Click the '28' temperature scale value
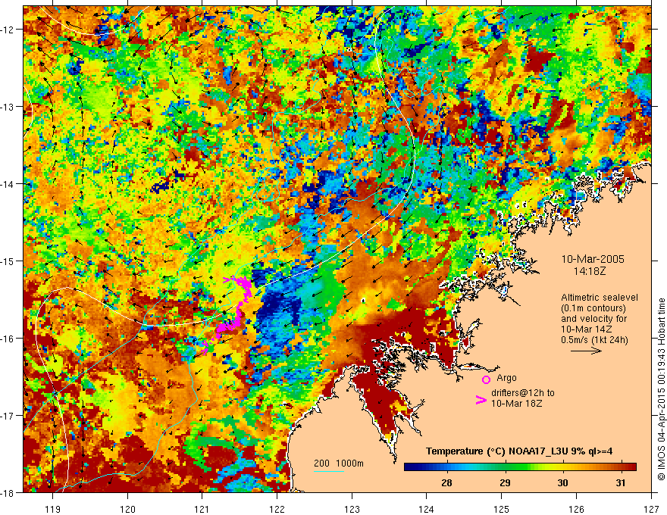Screen dimensions: 667x515 tap(446, 482)
